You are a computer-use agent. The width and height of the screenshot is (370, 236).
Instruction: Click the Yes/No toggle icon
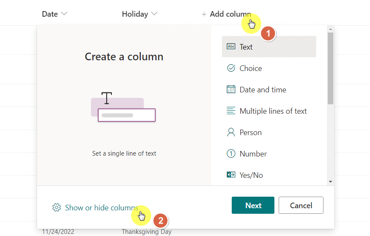pyautogui.click(x=231, y=175)
